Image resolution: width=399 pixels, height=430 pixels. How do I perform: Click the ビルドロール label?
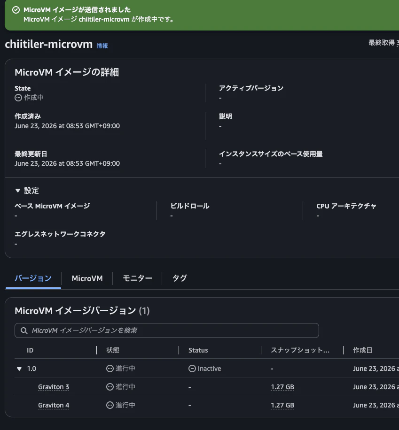[190, 206]
